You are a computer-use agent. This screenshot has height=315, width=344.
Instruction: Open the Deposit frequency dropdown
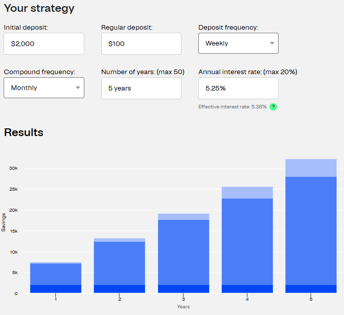[238, 43]
